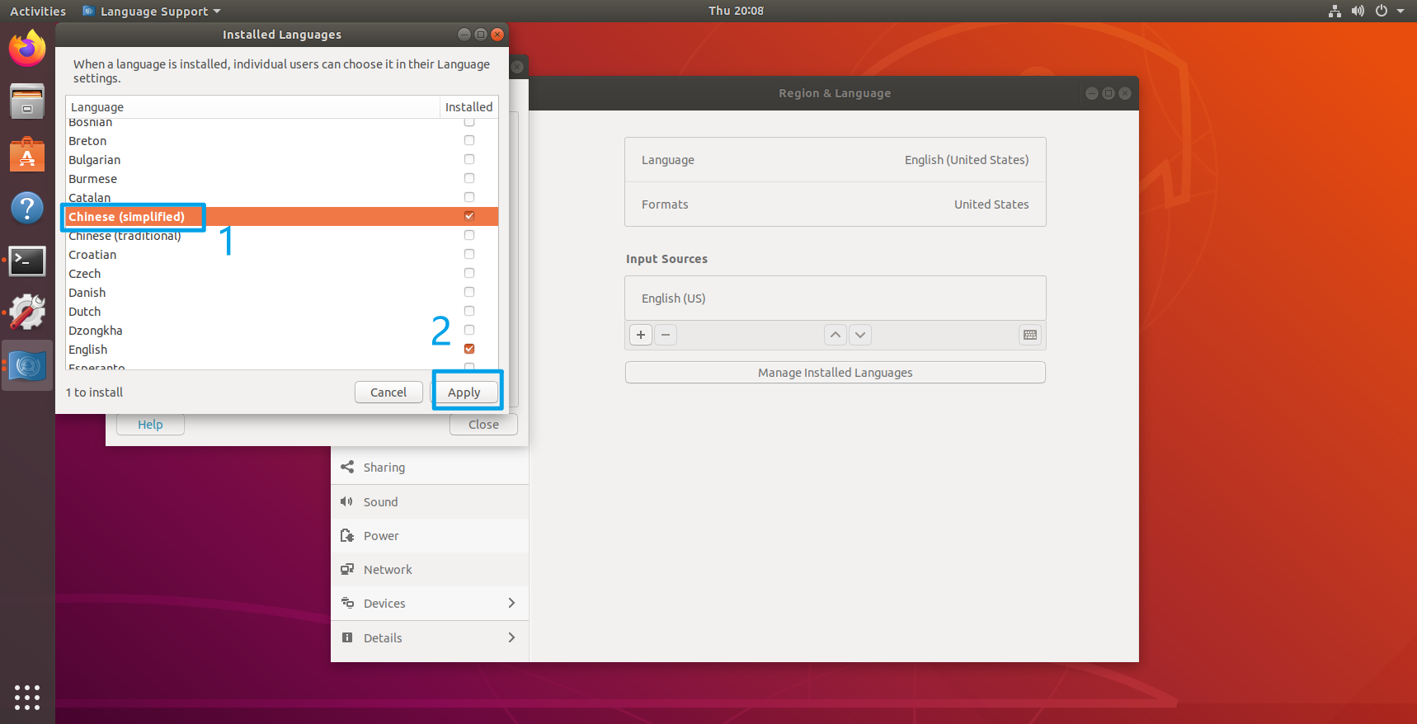This screenshot has width=1417, height=724.
Task: Select Power in Settings sidebar
Action: point(430,535)
